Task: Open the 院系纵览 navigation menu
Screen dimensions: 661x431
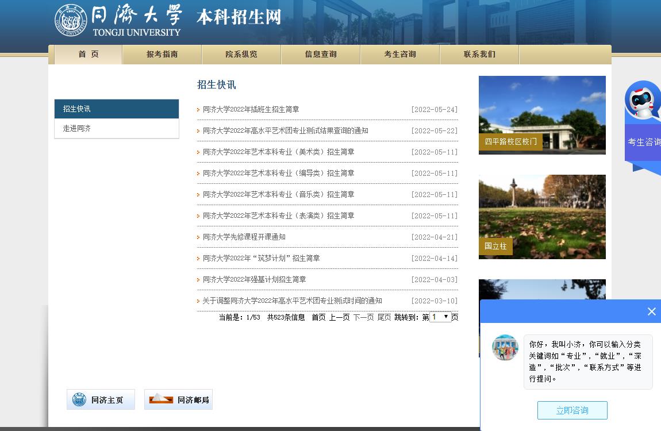Action: 241,55
